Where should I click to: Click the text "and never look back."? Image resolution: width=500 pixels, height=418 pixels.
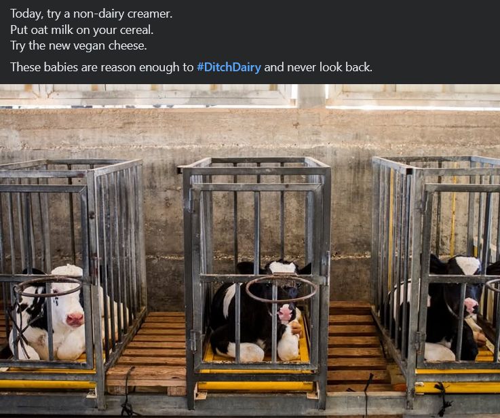318,67
